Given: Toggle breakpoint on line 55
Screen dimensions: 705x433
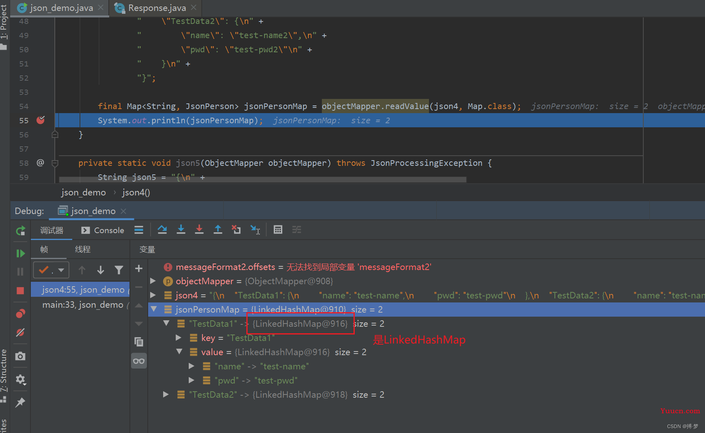Looking at the screenshot, I should 41,120.
